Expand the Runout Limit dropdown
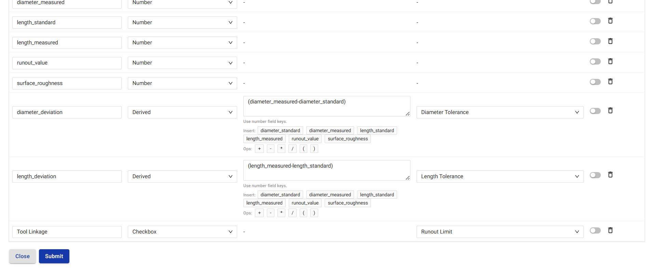 pos(500,232)
